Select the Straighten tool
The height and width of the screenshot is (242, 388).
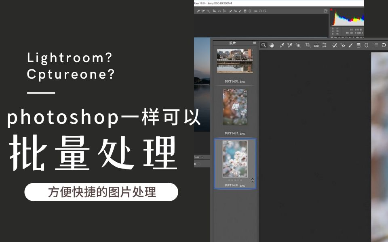click(x=316, y=45)
